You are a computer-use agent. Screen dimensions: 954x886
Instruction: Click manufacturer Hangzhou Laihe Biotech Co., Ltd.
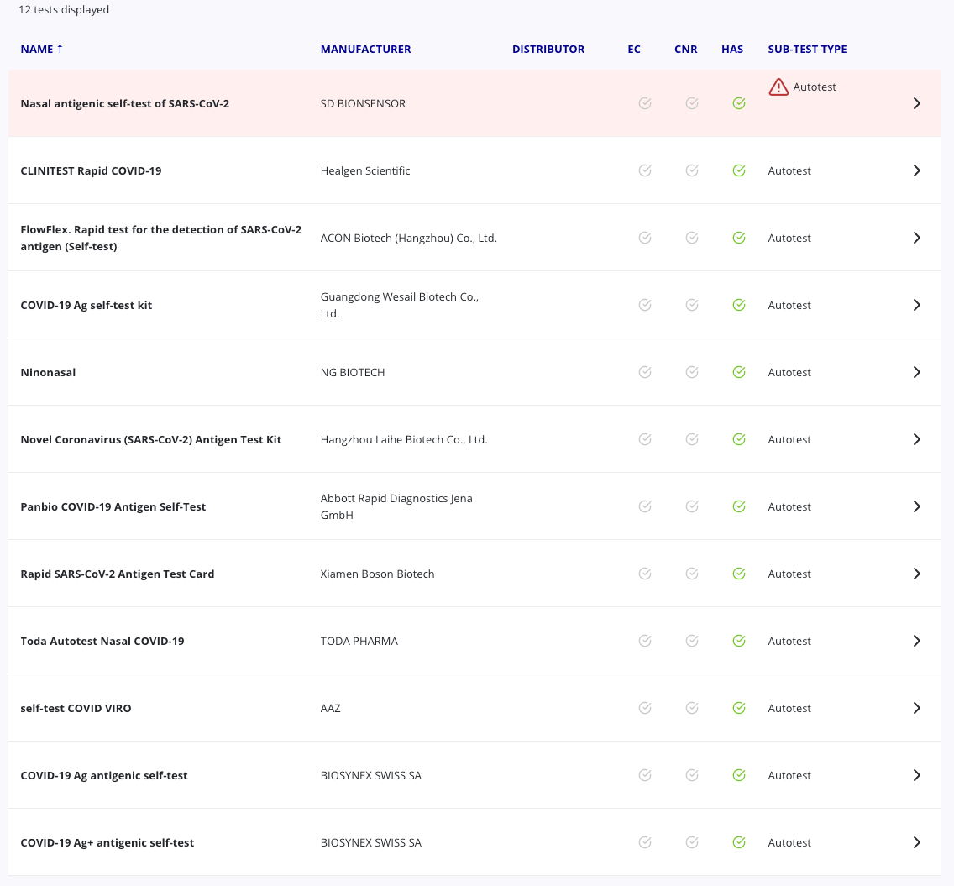point(404,439)
